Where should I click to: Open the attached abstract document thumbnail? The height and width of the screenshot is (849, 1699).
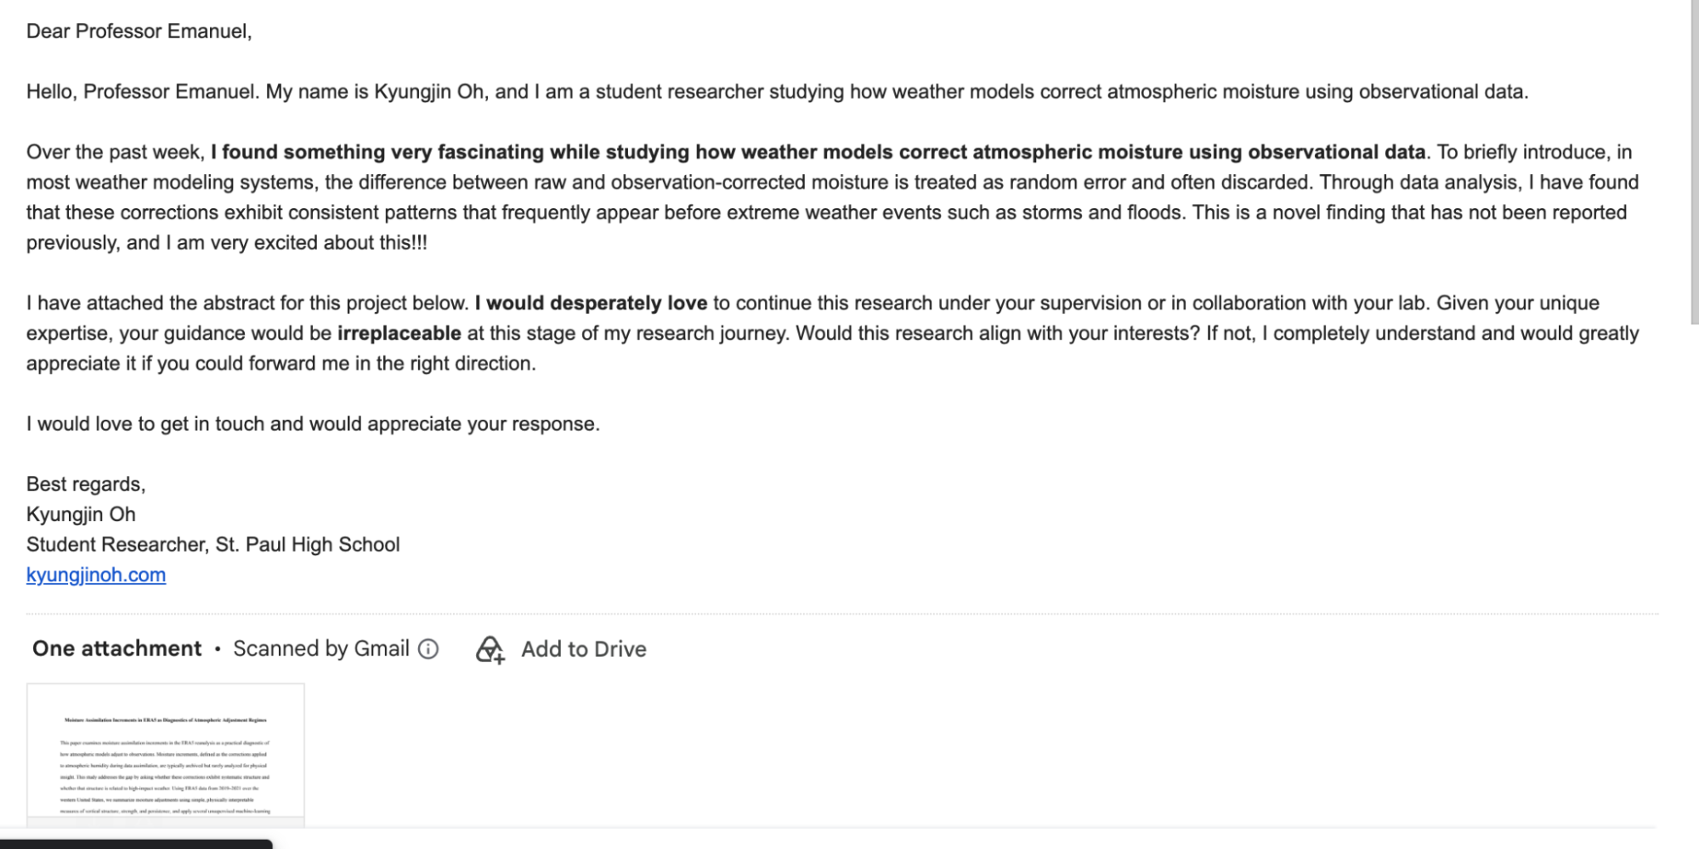click(x=166, y=755)
